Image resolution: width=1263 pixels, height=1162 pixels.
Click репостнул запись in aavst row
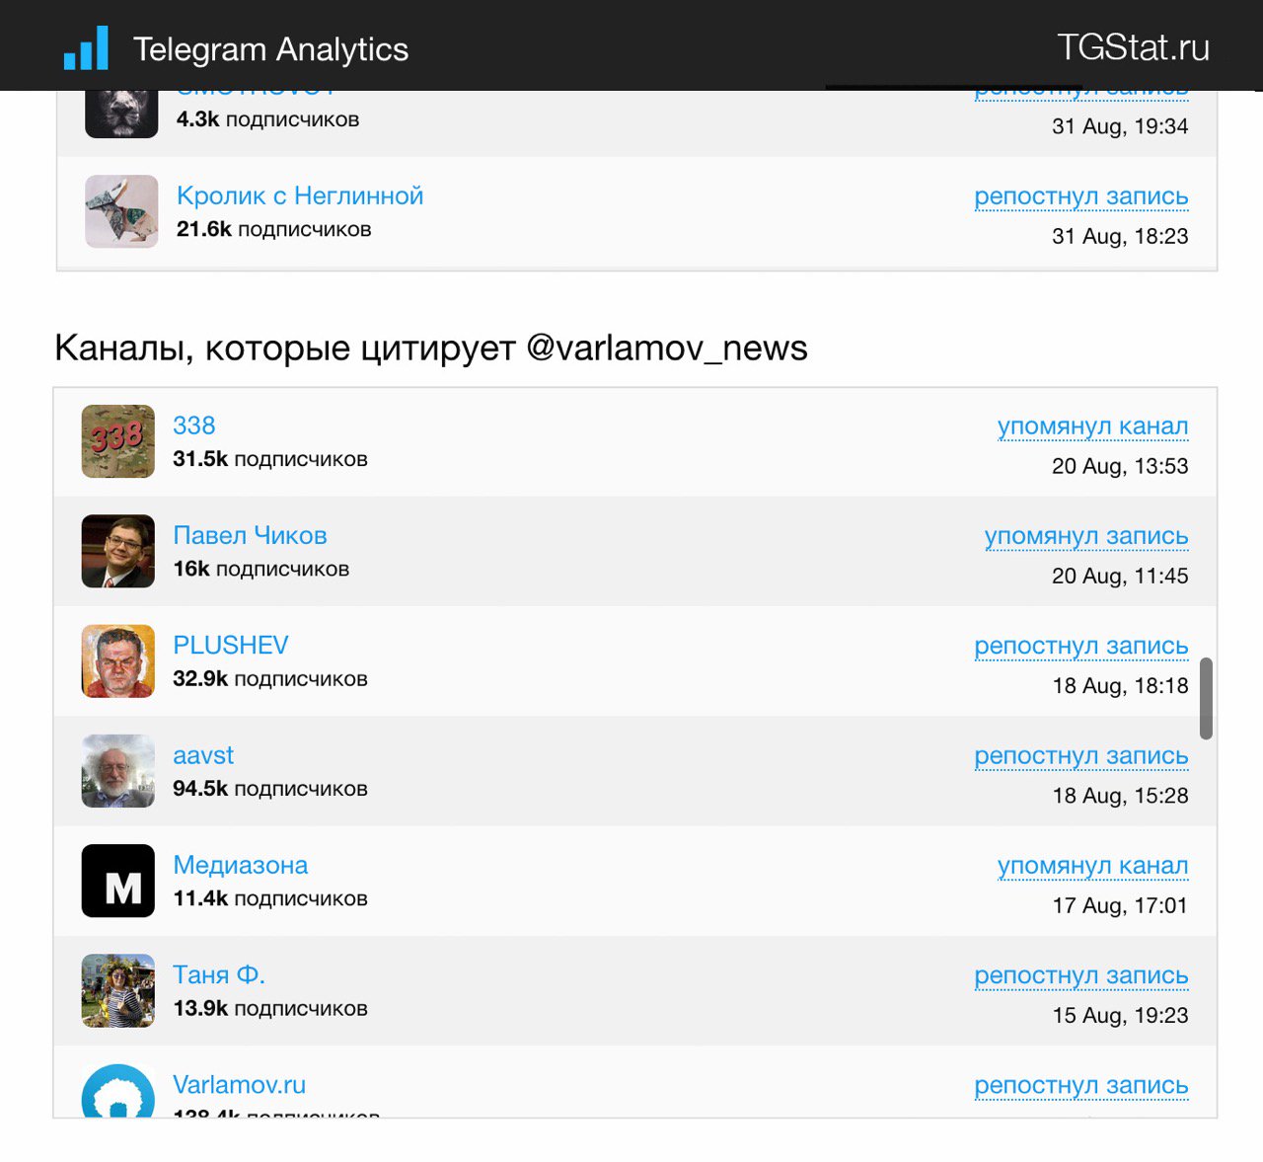1080,756
